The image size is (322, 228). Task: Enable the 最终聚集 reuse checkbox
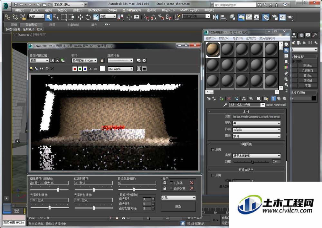tap(171, 188)
